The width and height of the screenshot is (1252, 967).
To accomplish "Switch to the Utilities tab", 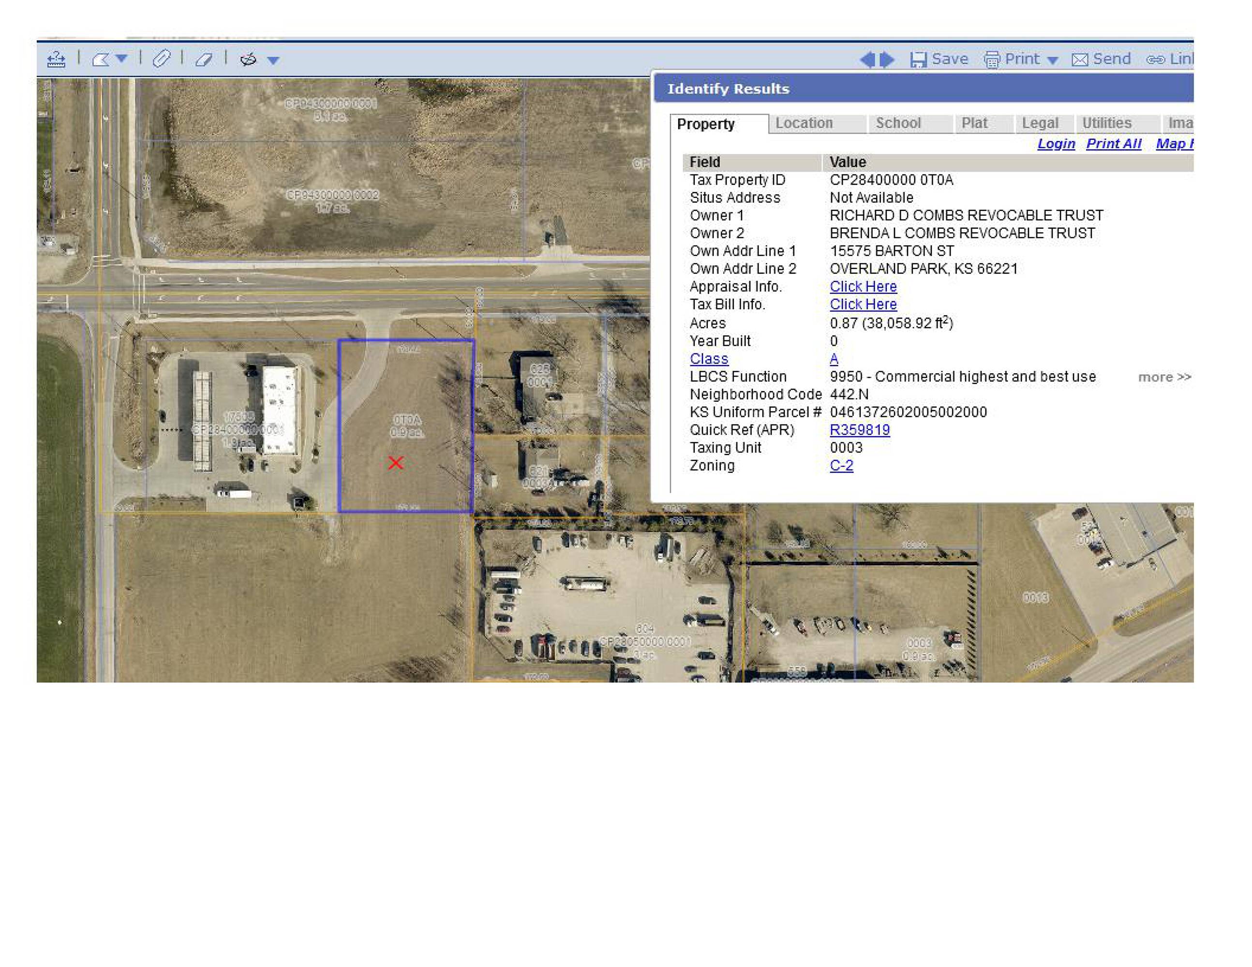I will click(1106, 123).
